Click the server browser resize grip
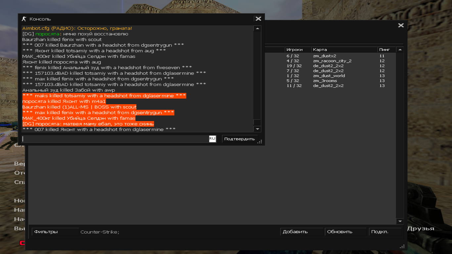Screen dimensions: 452x254 click(402, 246)
